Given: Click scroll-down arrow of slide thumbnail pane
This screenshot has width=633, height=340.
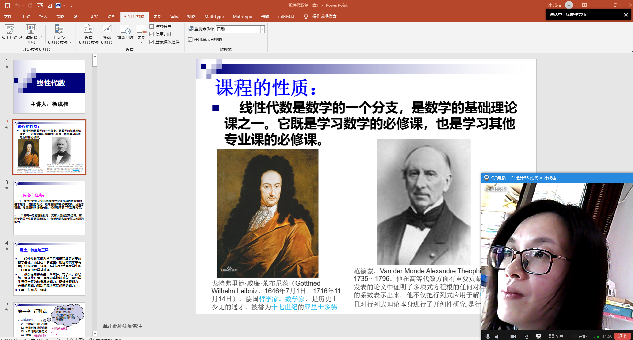Looking at the screenshot, I should (x=95, y=334).
